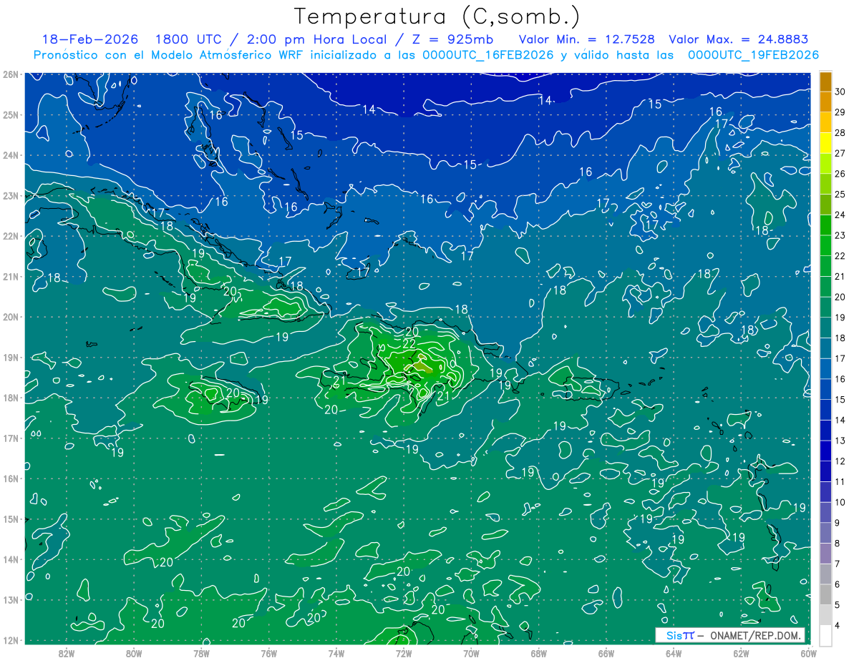Click the "26N" latitude axis label
Screen dimensions: 859x663
[x=10, y=74]
